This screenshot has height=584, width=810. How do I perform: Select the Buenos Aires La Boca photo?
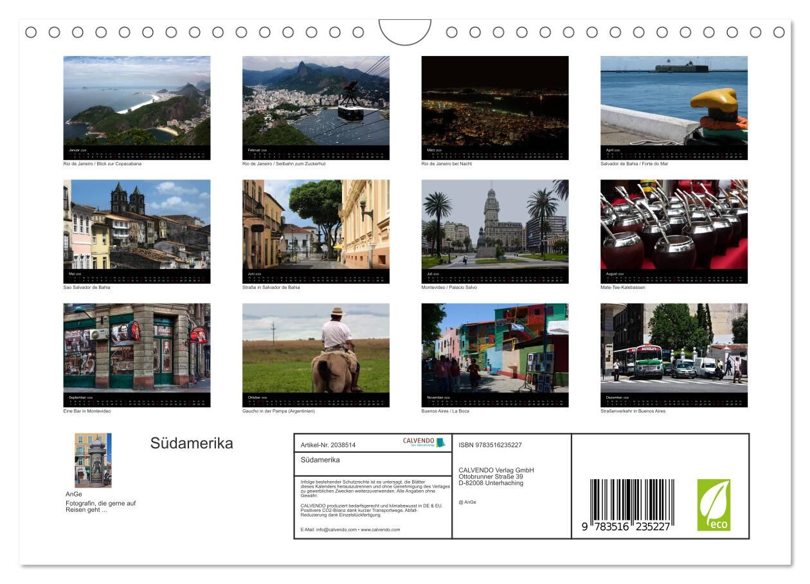[495, 349]
